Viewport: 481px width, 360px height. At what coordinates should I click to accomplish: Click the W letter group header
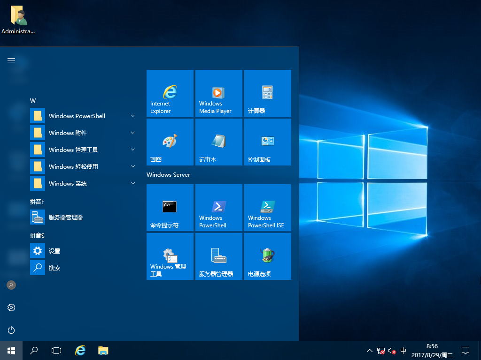click(x=33, y=101)
